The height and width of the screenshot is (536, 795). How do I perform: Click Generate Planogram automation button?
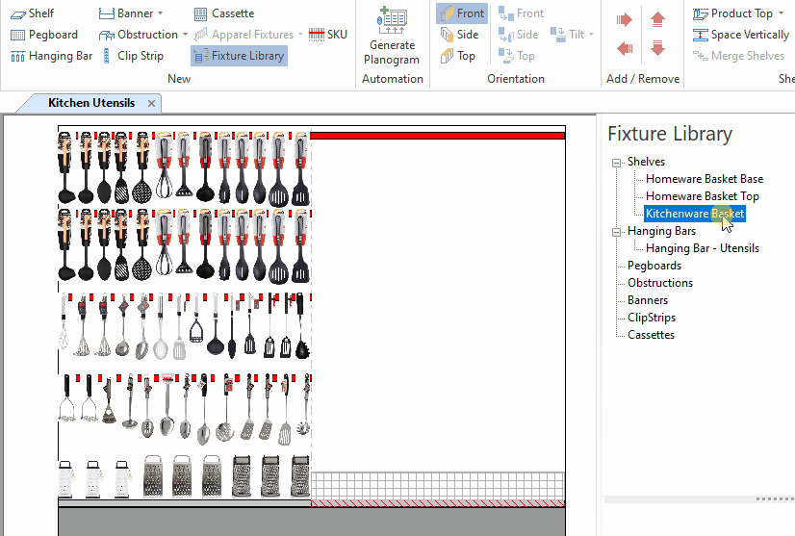point(392,37)
